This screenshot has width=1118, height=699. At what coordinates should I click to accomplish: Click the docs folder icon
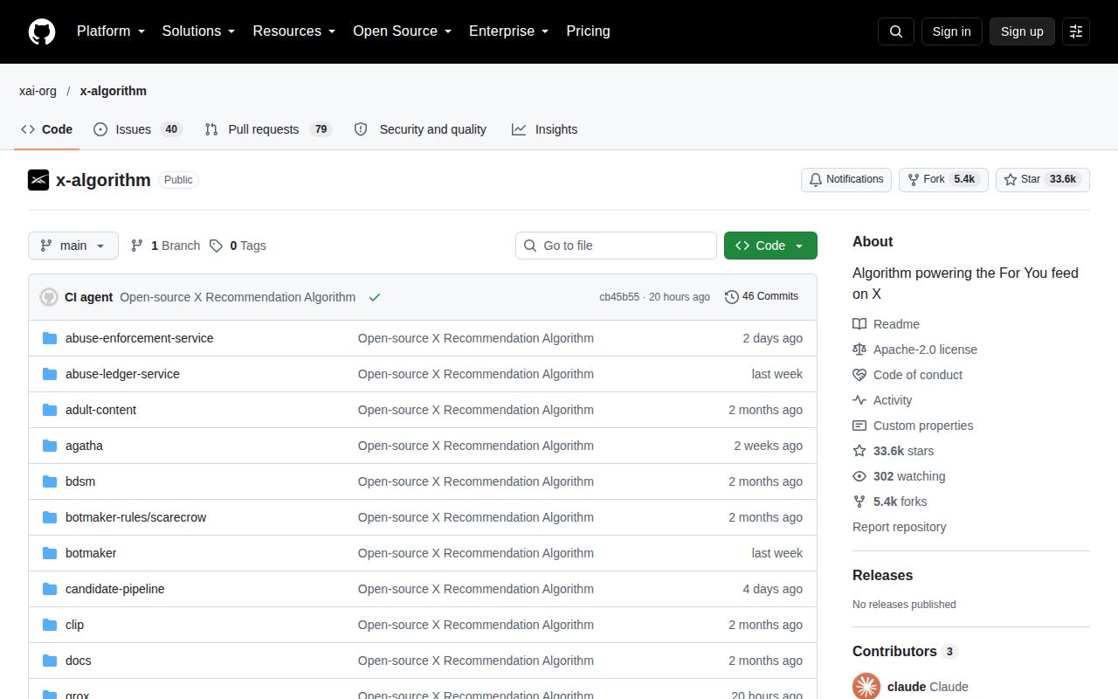[x=50, y=661]
